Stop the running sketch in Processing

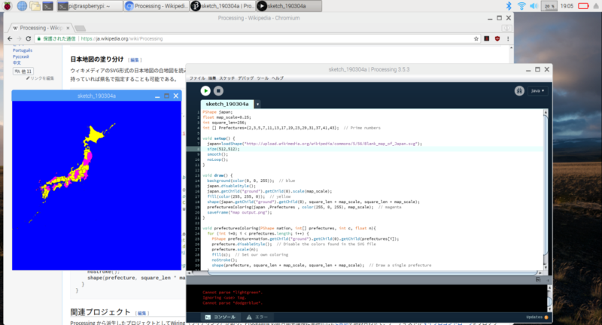[x=218, y=90]
